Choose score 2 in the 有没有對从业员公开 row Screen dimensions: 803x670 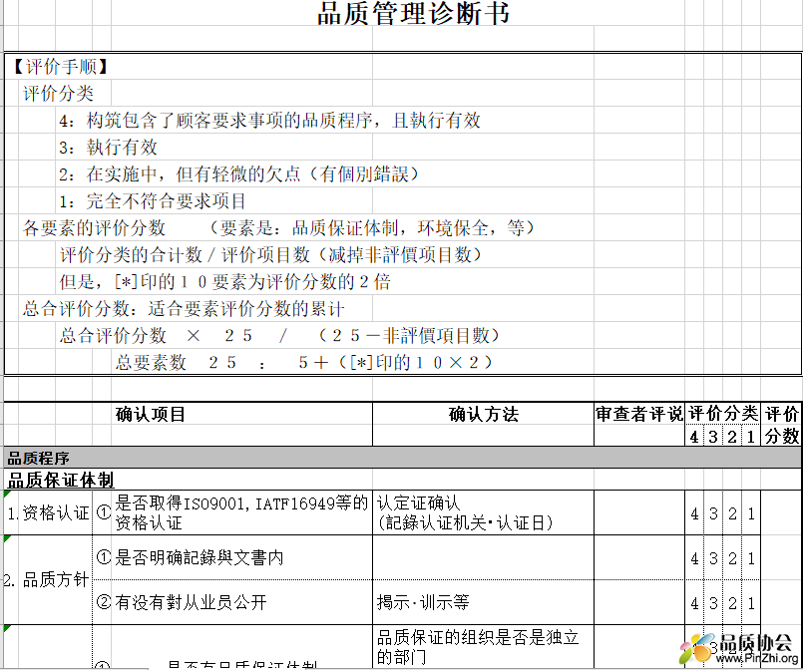(732, 603)
